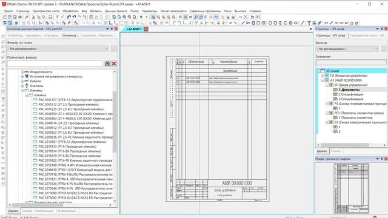Viewport: 388px width, 218px height.
Task: Open the Pages panel Фильтр dropdown
Action: point(347,49)
